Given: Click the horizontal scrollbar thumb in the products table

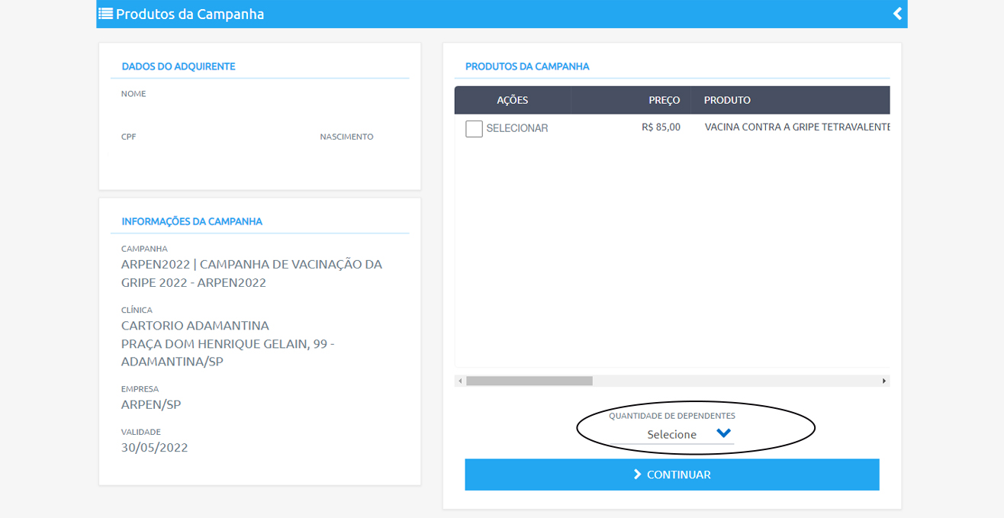Looking at the screenshot, I should coord(529,381).
